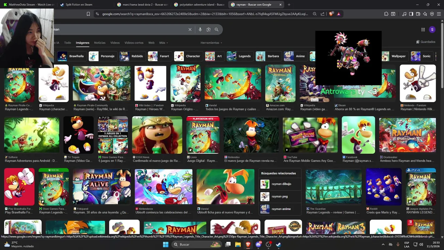The width and height of the screenshot is (444, 250).
Task: Filter images by the Anime chip
Action: 295,56
